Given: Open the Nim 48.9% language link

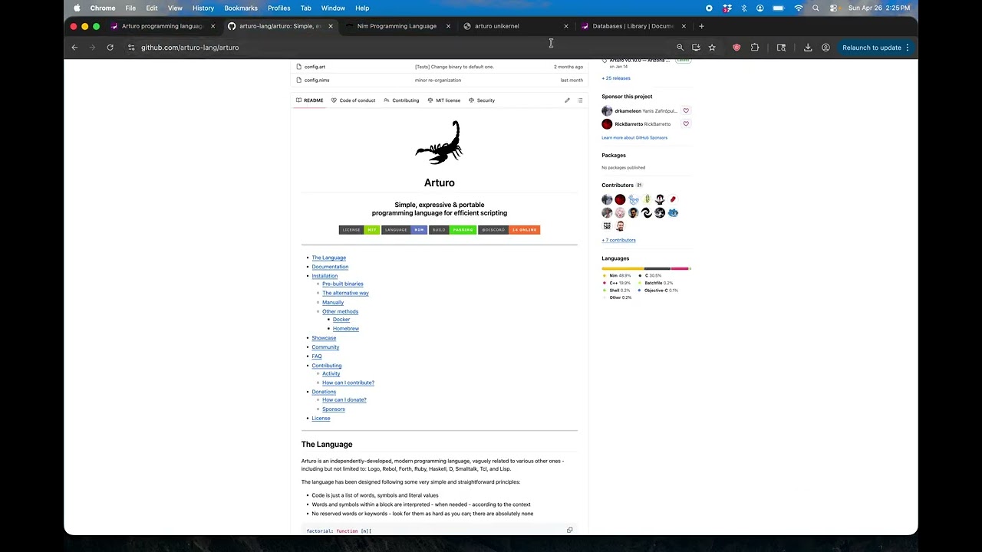Looking at the screenshot, I should pyautogui.click(x=616, y=275).
